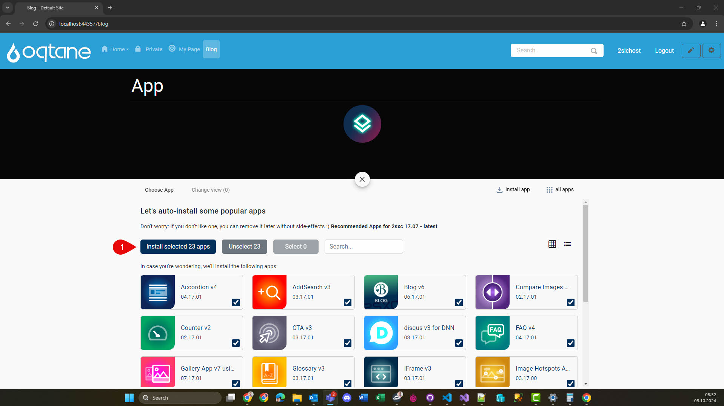Click Install selected 23 apps button
724x406 pixels.
178,247
